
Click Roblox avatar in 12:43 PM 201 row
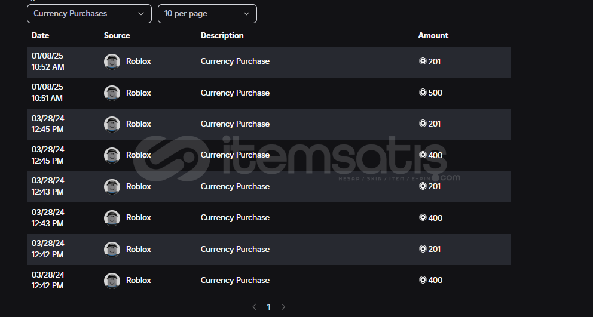(112, 187)
